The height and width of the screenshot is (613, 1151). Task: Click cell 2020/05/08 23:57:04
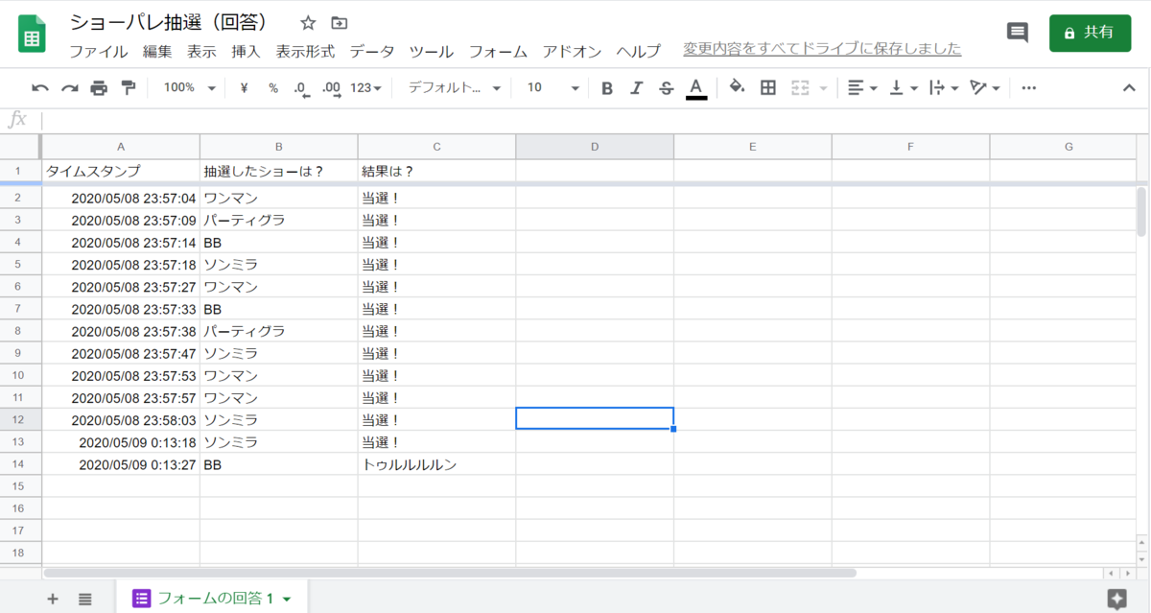121,199
